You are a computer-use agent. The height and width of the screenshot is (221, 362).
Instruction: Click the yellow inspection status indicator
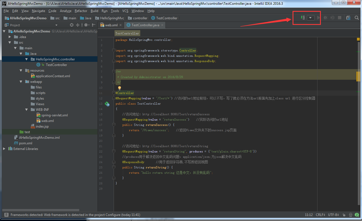point(358,39)
